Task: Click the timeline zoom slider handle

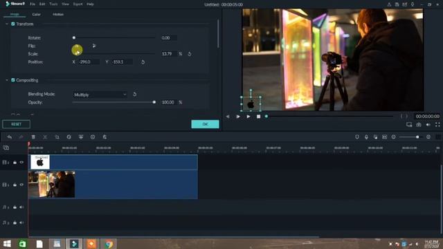Action: coord(417,137)
